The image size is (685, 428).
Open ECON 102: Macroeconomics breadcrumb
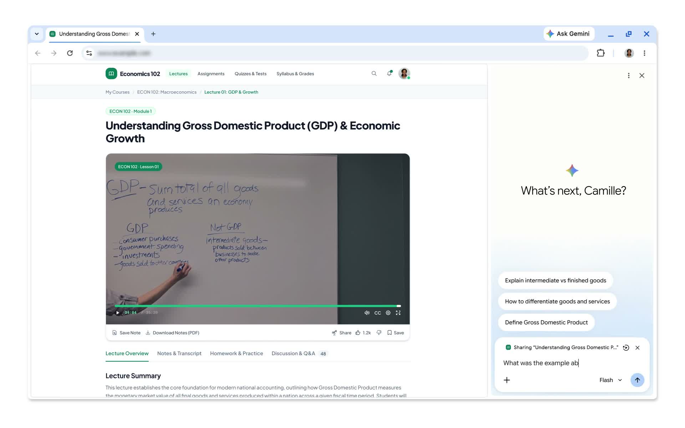coord(167,92)
